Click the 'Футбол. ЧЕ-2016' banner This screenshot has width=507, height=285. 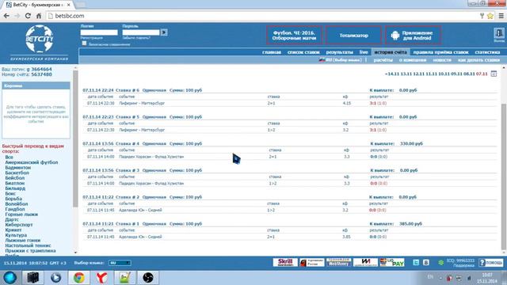[x=294, y=35]
